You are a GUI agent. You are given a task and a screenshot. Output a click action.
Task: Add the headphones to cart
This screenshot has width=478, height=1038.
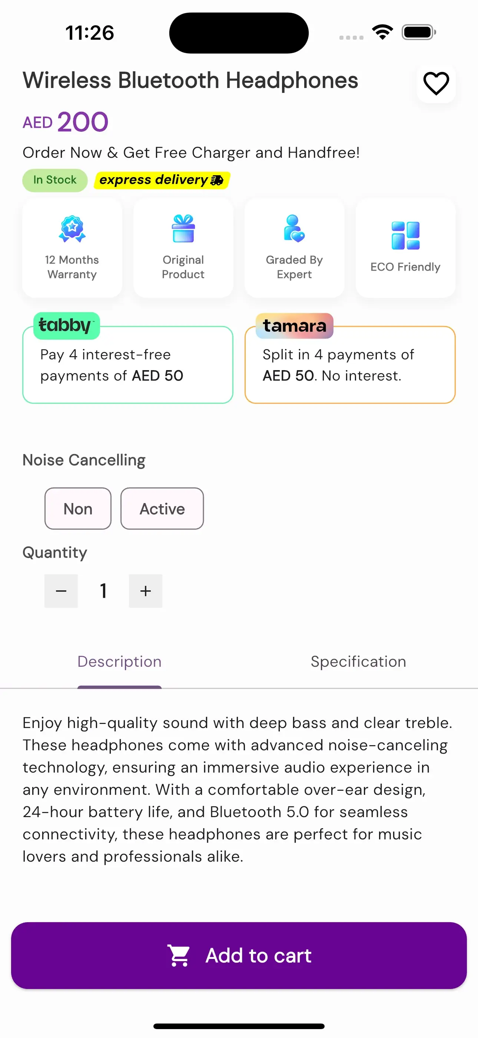point(239,955)
